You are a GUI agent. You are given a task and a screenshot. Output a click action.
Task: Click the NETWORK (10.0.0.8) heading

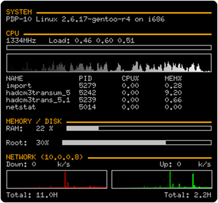[44, 157]
